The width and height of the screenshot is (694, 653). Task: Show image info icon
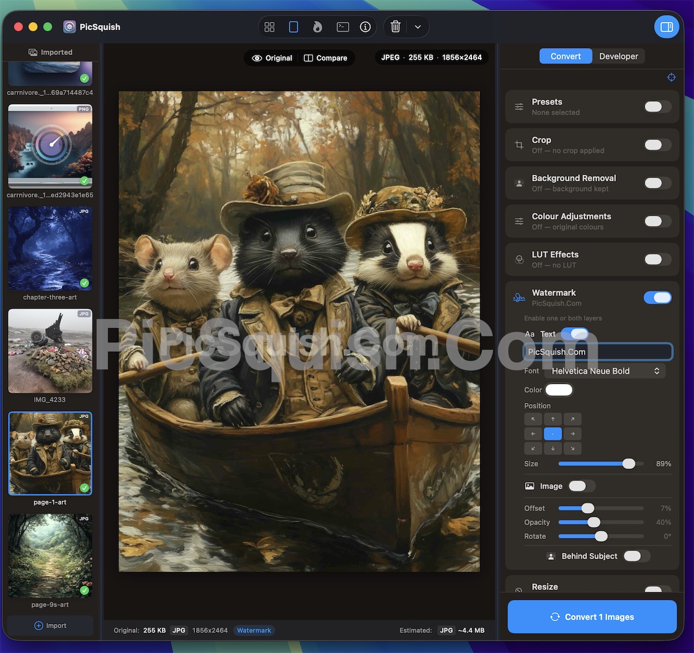point(365,27)
